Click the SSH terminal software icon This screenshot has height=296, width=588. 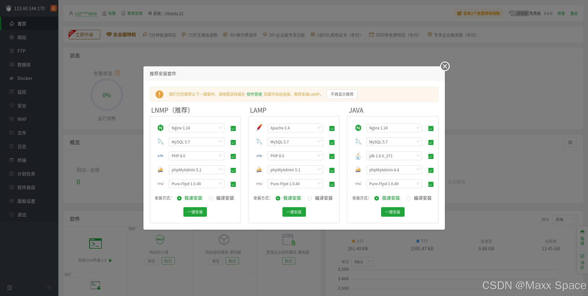[x=96, y=243]
